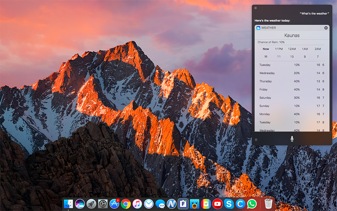Close the Siri window
Image resolution: width=337 pixels, height=211 pixels.
pos(255,8)
